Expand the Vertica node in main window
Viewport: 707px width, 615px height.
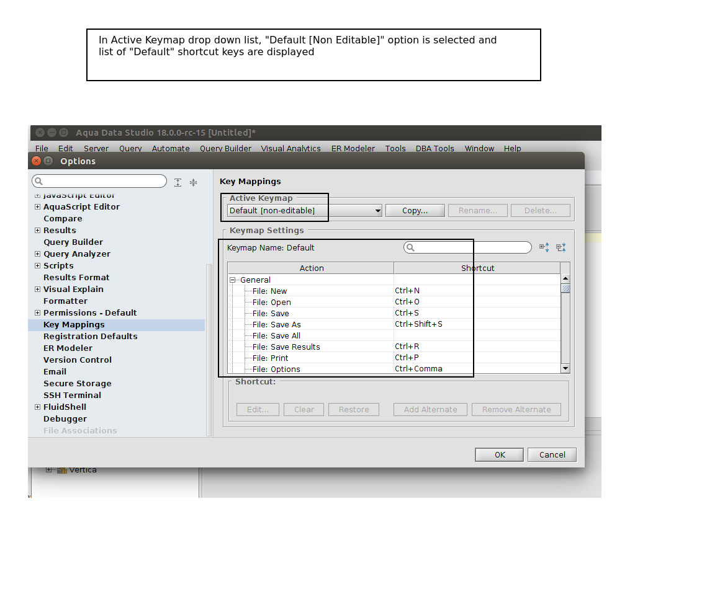tap(48, 469)
